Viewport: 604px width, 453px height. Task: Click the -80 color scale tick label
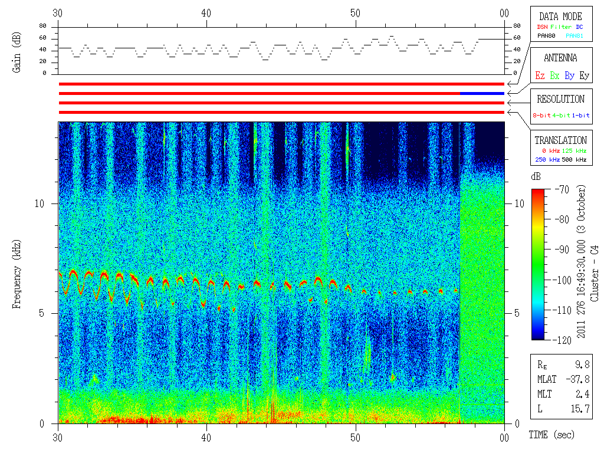562,219
